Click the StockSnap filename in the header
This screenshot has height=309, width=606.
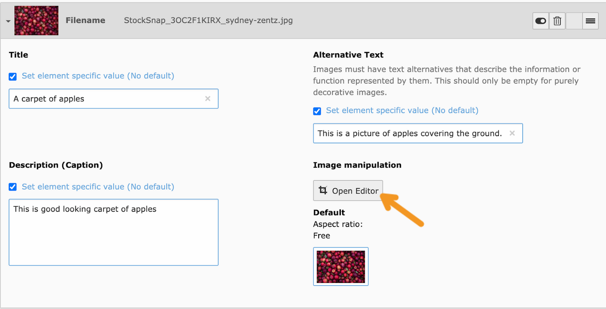(208, 20)
